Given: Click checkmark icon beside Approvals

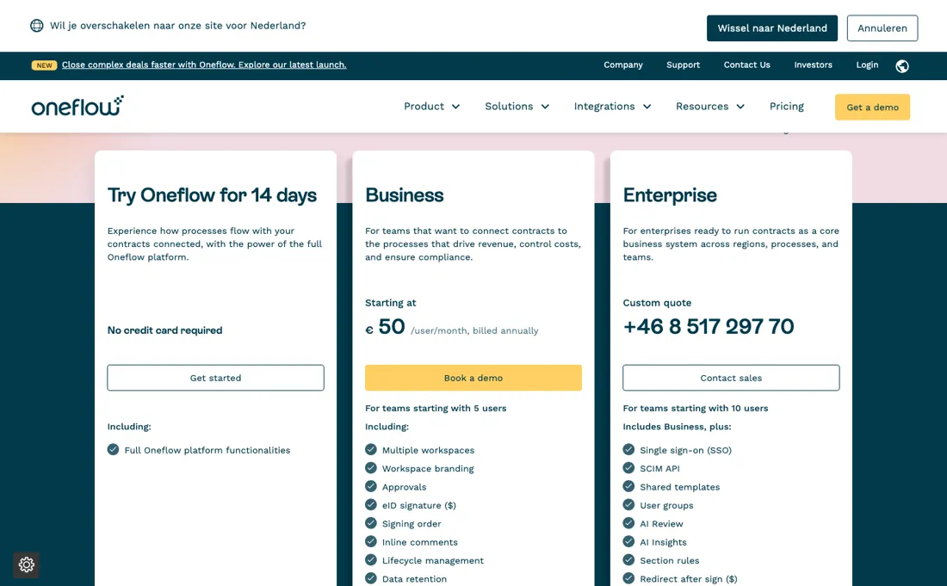Looking at the screenshot, I should pos(371,486).
